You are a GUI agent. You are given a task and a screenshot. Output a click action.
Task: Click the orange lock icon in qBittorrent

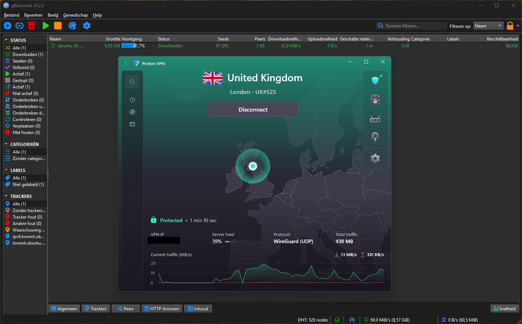[x=510, y=25]
